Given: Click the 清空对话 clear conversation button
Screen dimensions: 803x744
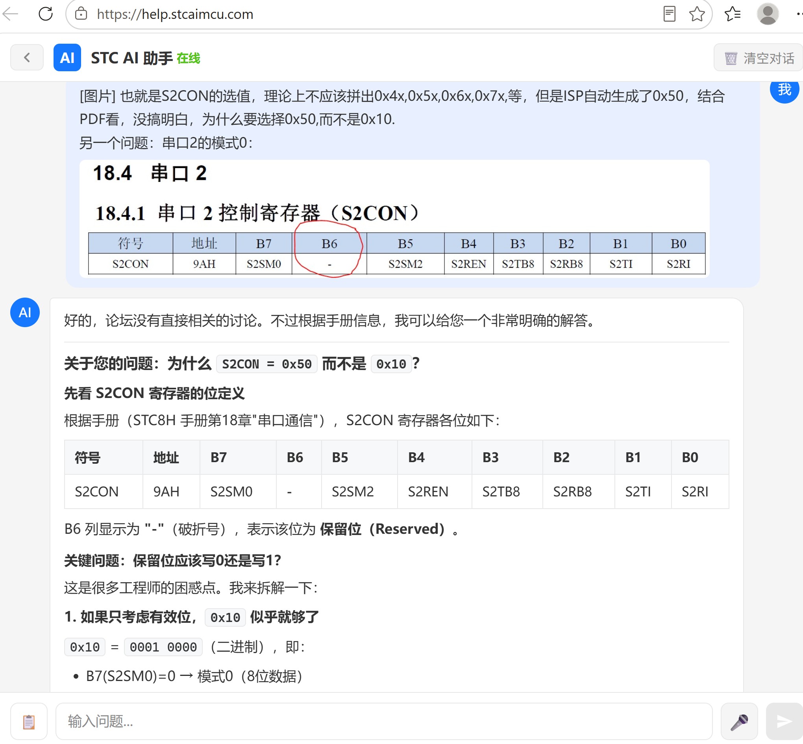Looking at the screenshot, I should coord(758,58).
